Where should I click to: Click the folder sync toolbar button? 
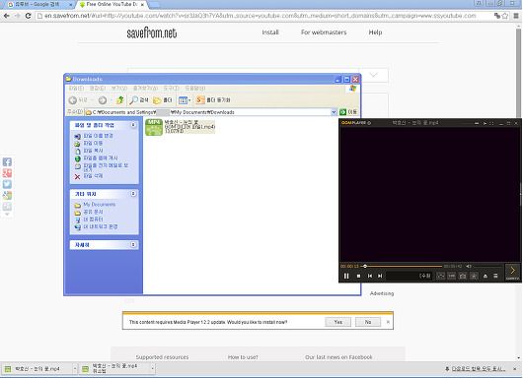pos(213,99)
